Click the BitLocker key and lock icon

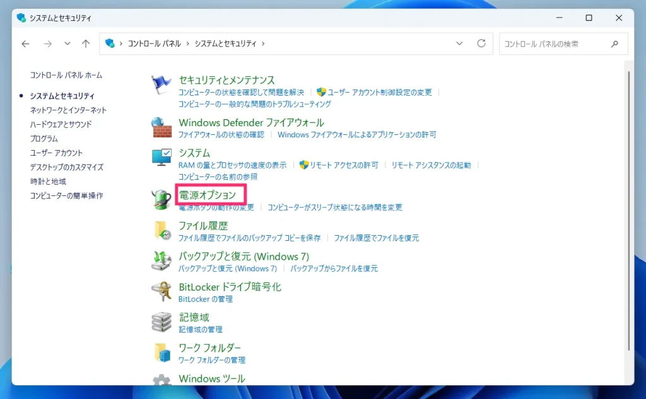tap(161, 292)
